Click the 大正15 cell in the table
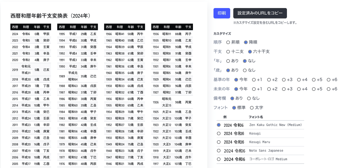The height and width of the screenshot is (168, 345). 166,105
